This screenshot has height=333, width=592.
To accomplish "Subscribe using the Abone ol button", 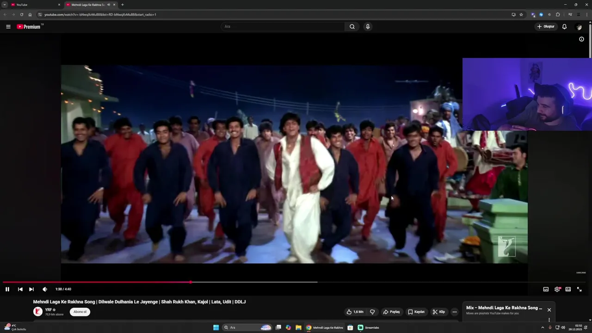I will pyautogui.click(x=80, y=312).
